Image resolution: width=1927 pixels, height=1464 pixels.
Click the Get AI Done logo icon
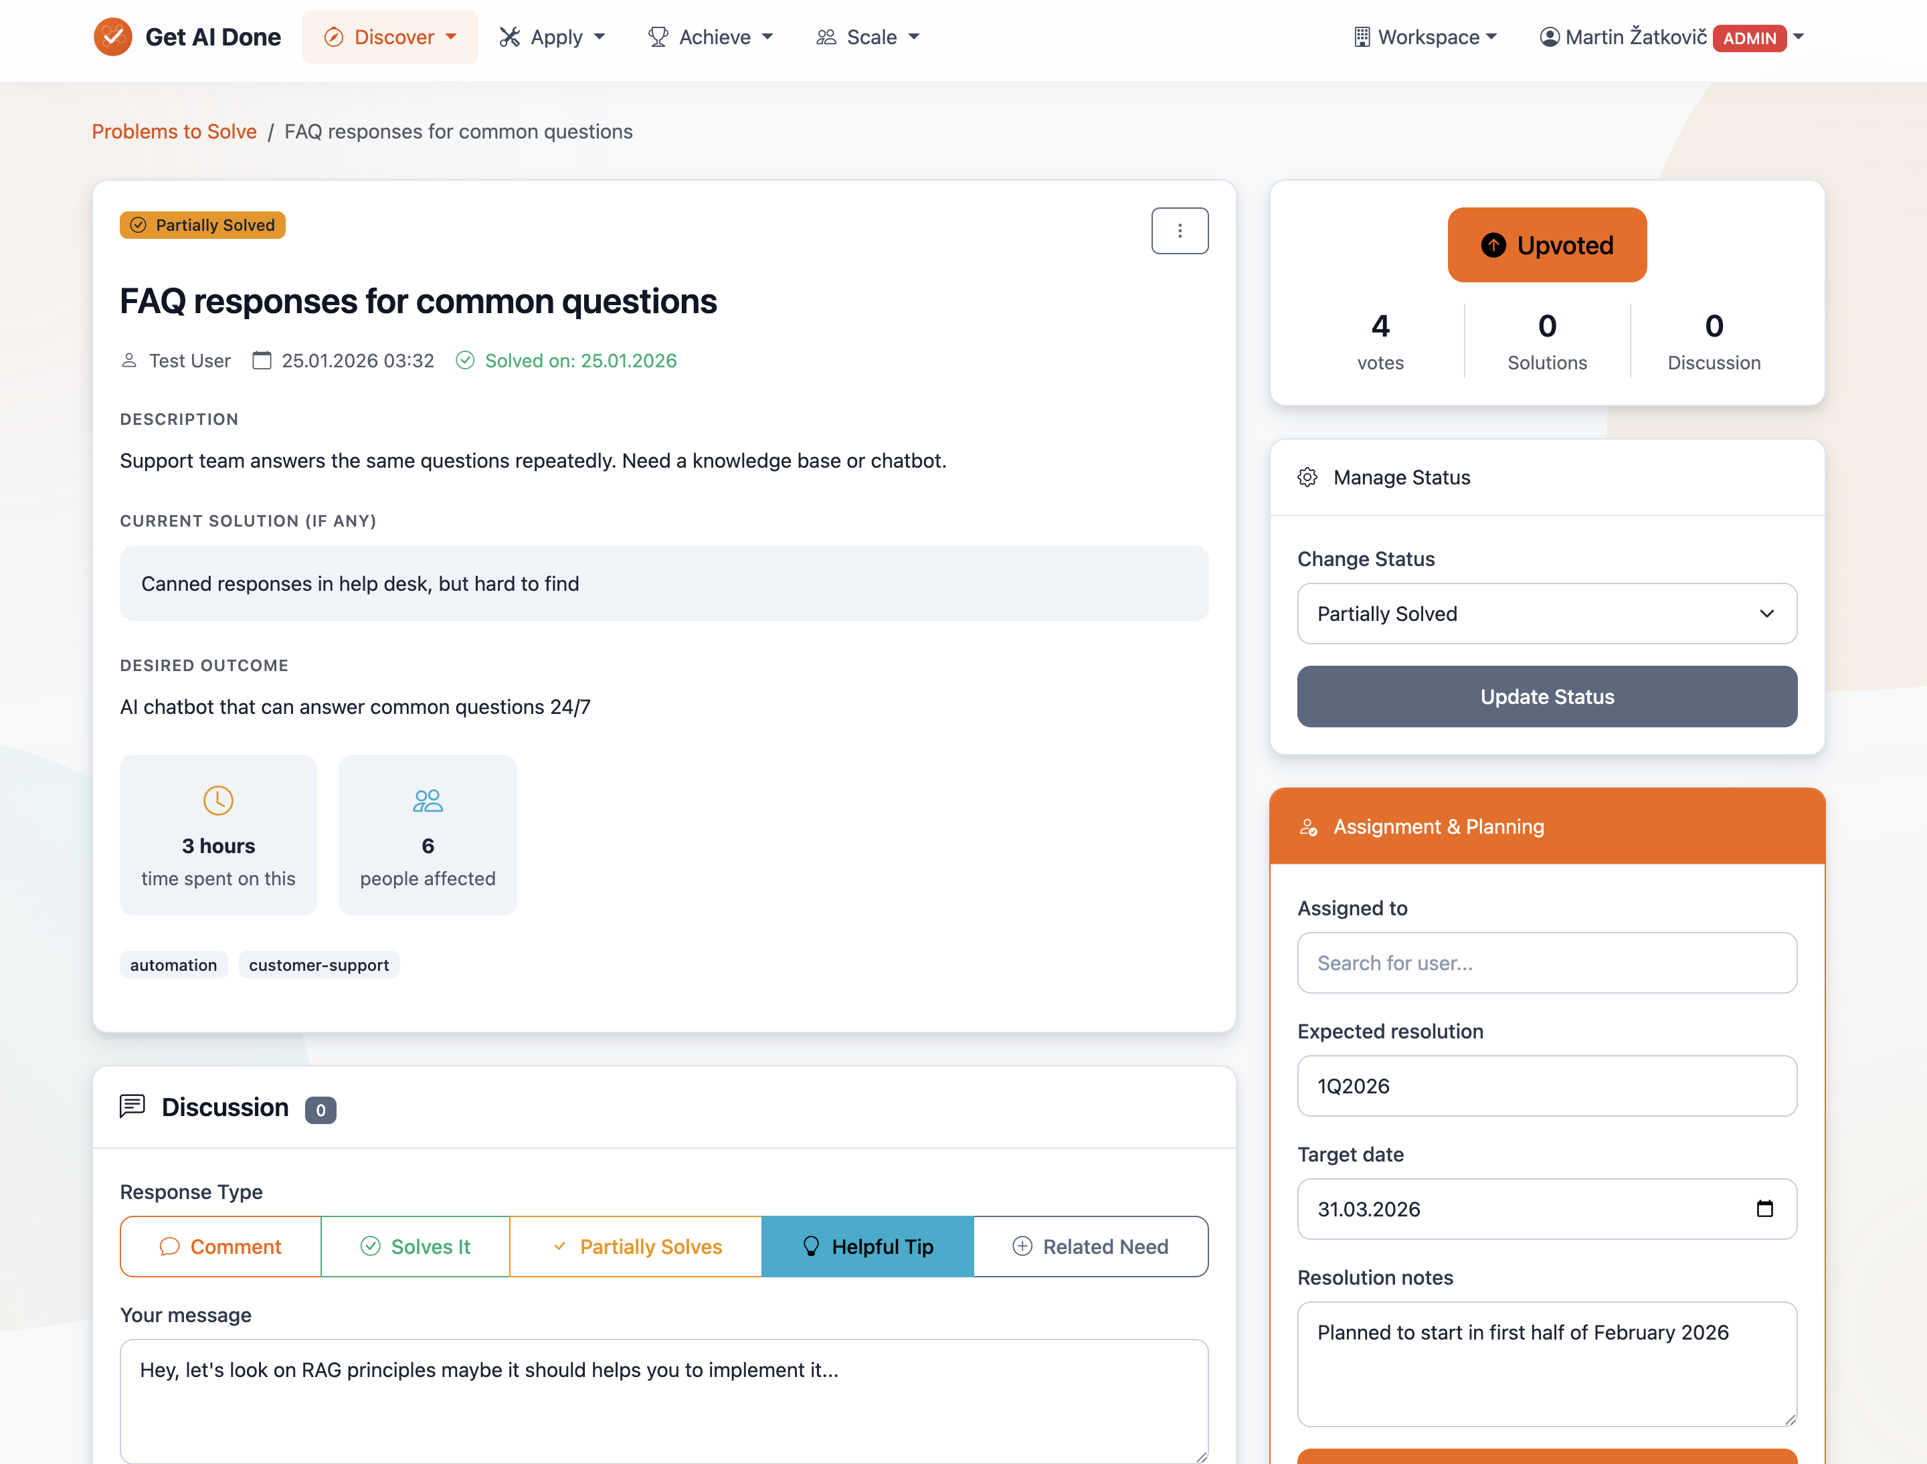112,37
